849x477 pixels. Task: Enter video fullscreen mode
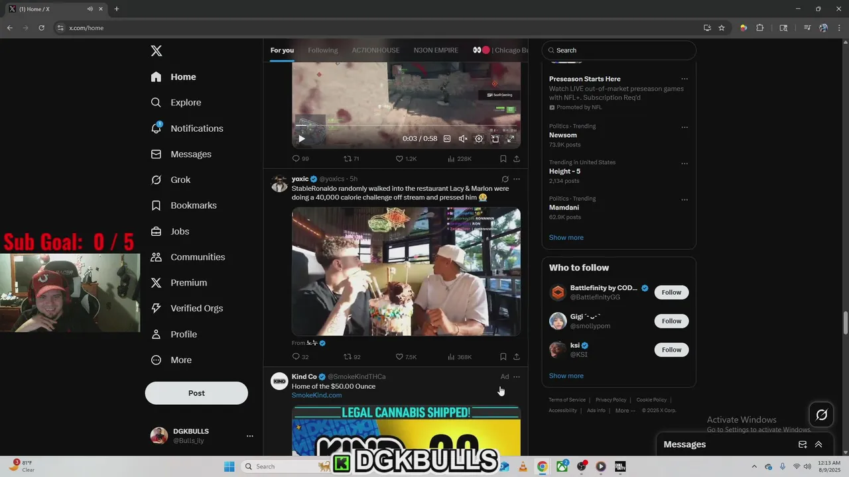pyautogui.click(x=511, y=138)
